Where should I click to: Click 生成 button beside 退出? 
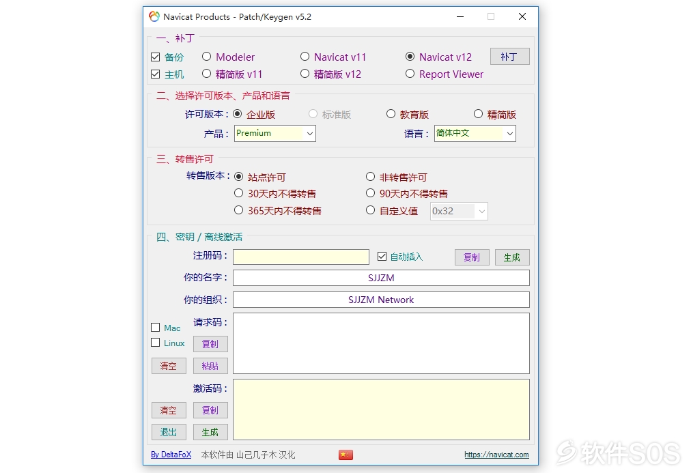pos(210,432)
